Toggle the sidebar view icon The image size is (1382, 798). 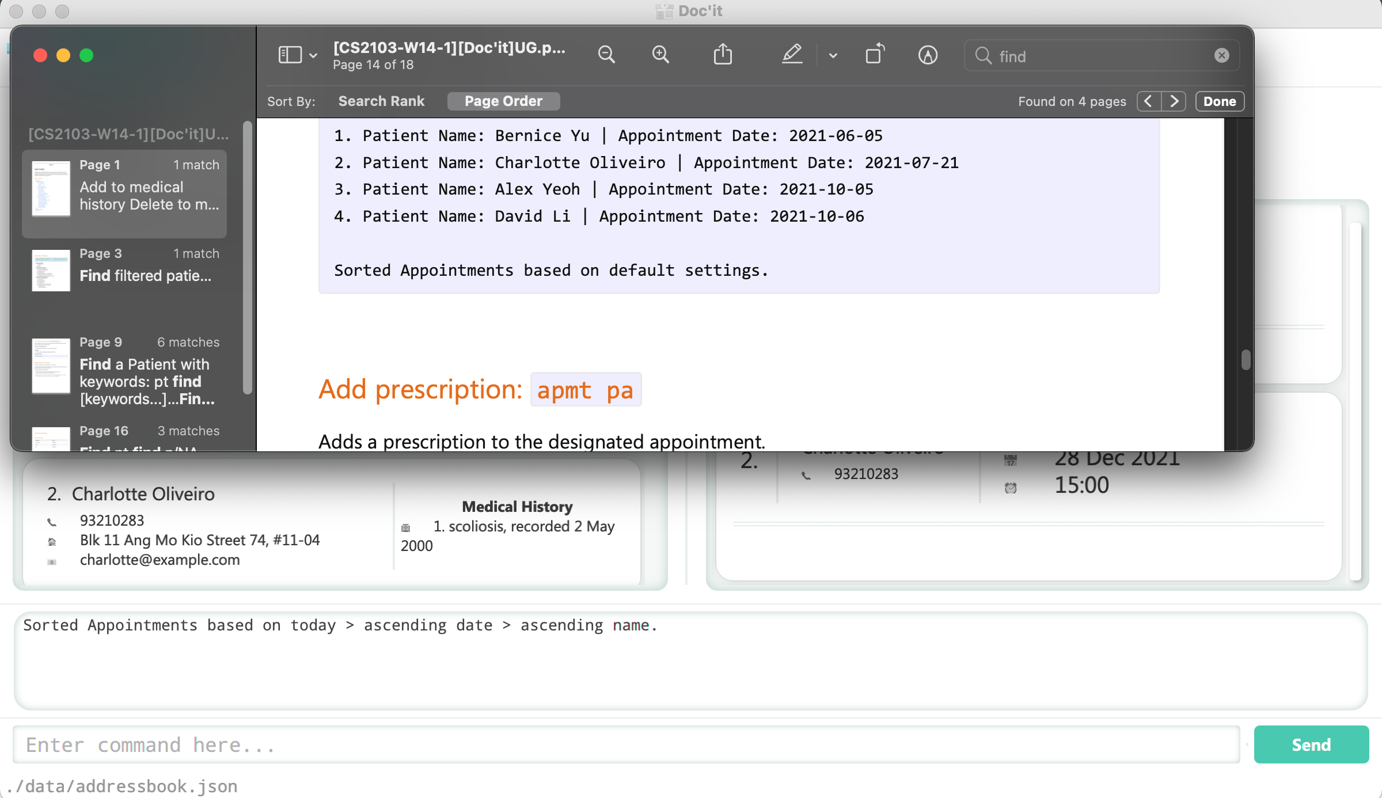pos(290,55)
